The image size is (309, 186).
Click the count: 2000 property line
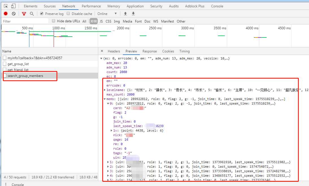pos(117,72)
